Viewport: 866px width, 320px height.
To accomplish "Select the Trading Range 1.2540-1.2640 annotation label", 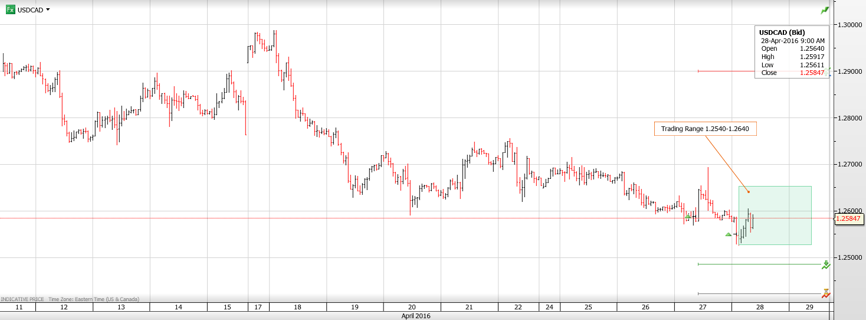I will pos(705,129).
